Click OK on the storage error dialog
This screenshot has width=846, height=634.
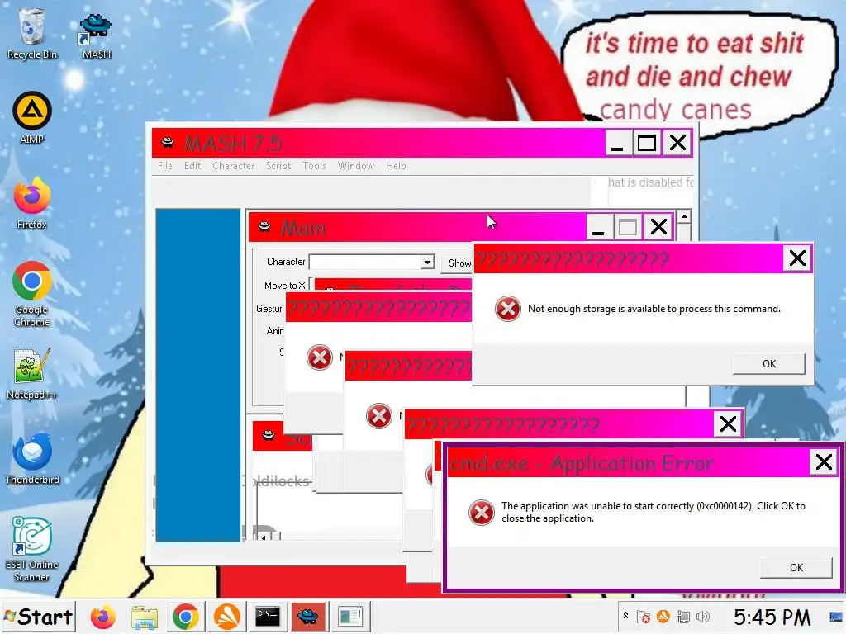pyautogui.click(x=769, y=364)
